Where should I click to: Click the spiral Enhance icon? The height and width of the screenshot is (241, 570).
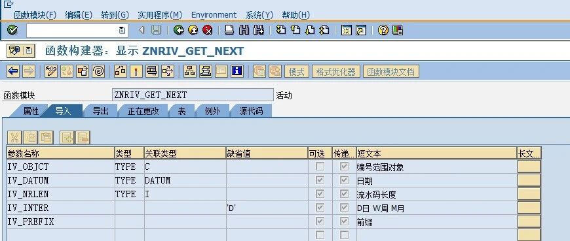click(x=98, y=71)
